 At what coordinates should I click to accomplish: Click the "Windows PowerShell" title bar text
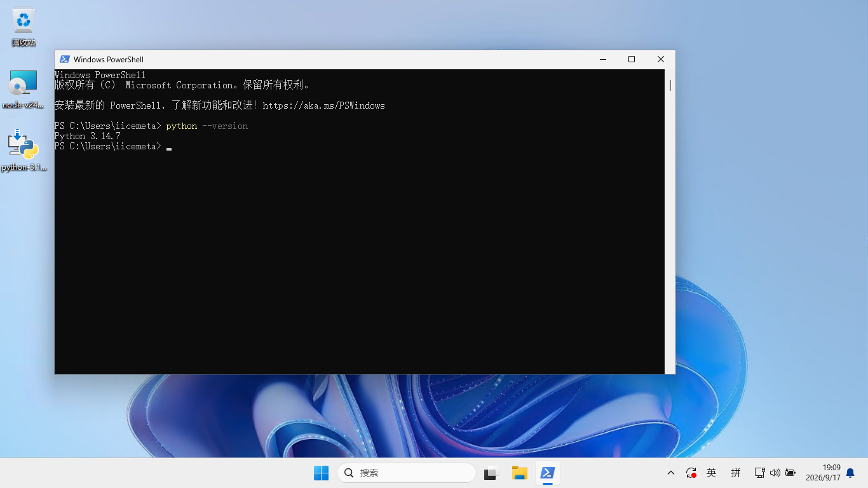[x=109, y=59]
